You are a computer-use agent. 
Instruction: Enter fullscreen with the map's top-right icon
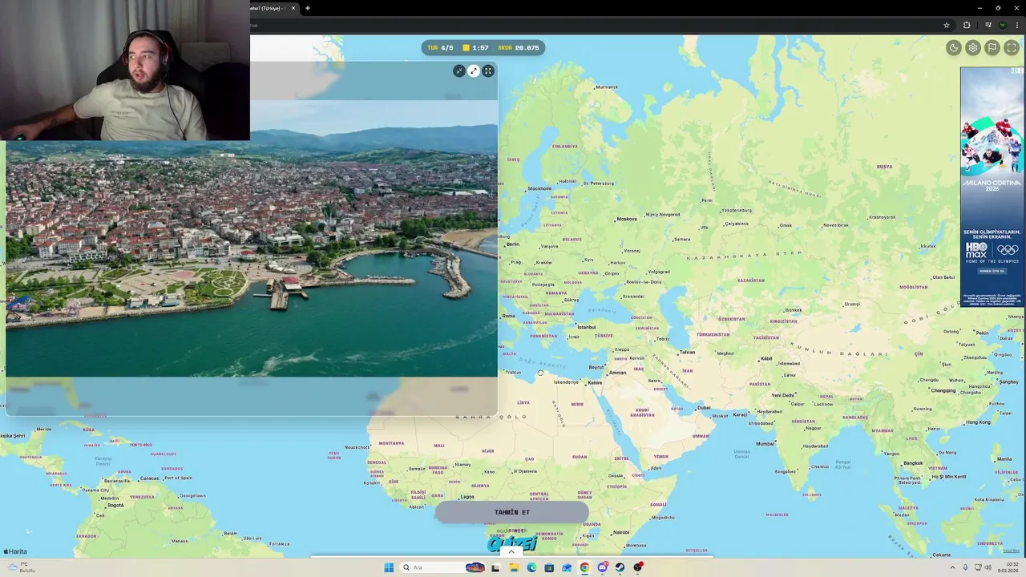click(x=1012, y=48)
